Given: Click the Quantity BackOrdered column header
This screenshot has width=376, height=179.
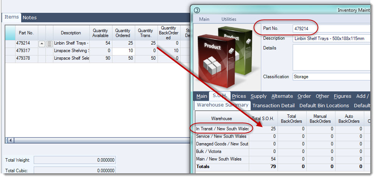Looking at the screenshot, I should click(x=168, y=33).
